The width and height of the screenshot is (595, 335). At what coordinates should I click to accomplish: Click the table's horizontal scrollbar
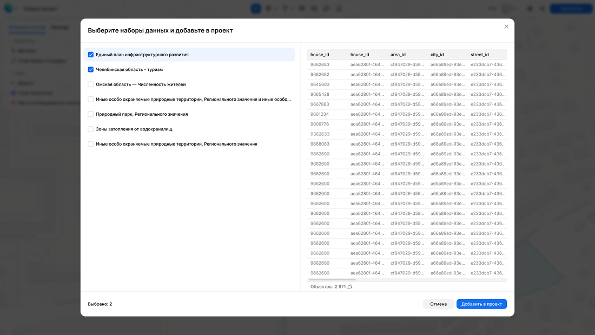333,280
